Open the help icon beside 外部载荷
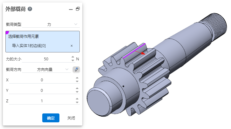231x129 pixels. click(30, 9)
